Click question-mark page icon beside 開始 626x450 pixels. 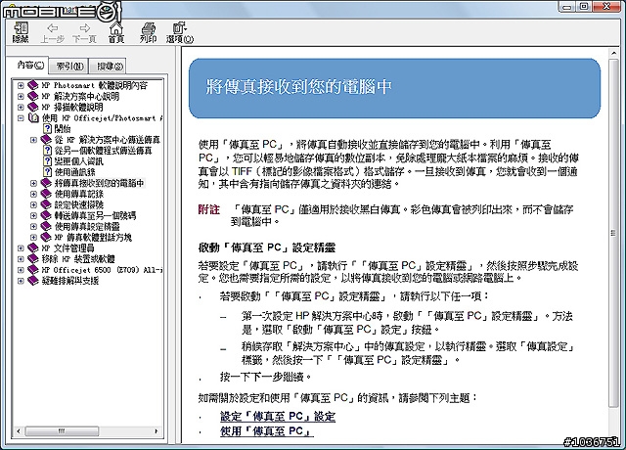[47, 128]
